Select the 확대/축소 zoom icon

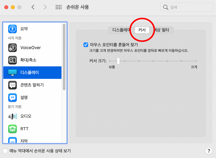[12, 60]
